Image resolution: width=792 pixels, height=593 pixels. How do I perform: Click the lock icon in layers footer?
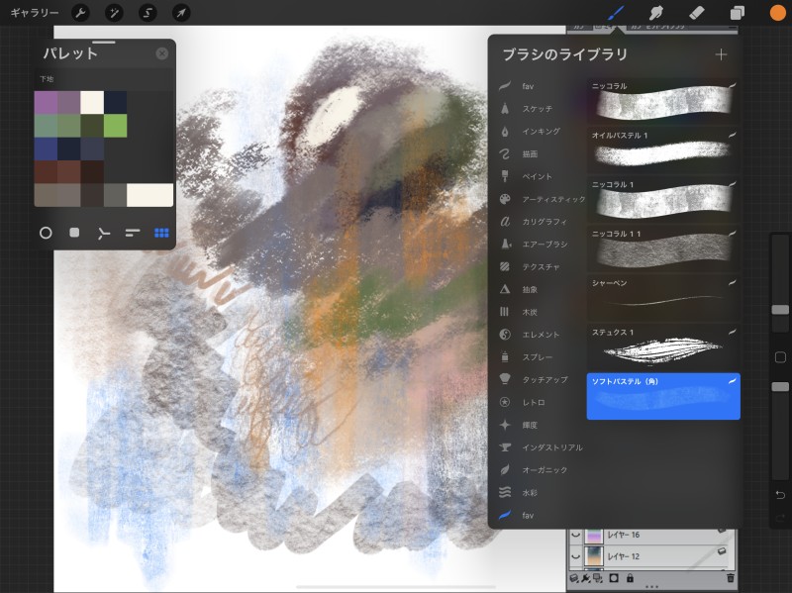click(x=630, y=578)
